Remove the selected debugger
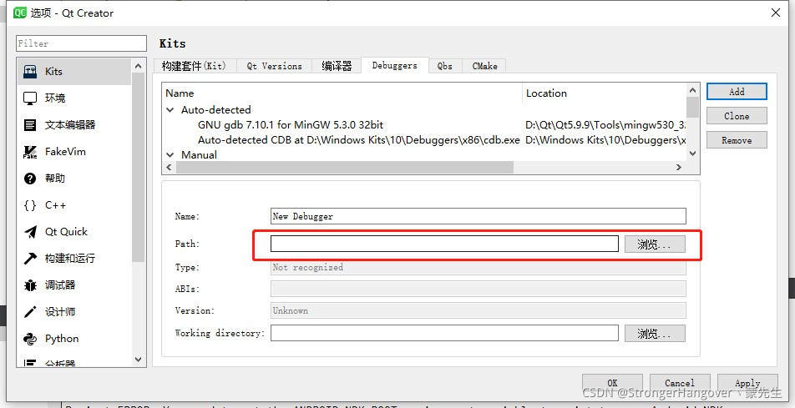This screenshot has width=795, height=408. 737,140
